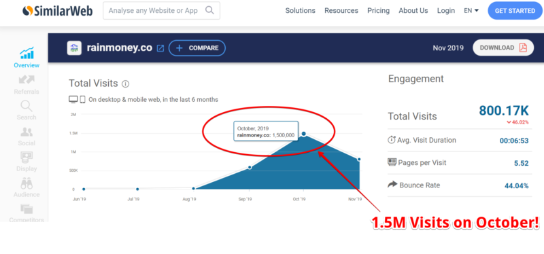Image resolution: width=544 pixels, height=254 pixels.
Task: Click the Login link
Action: tap(446, 11)
